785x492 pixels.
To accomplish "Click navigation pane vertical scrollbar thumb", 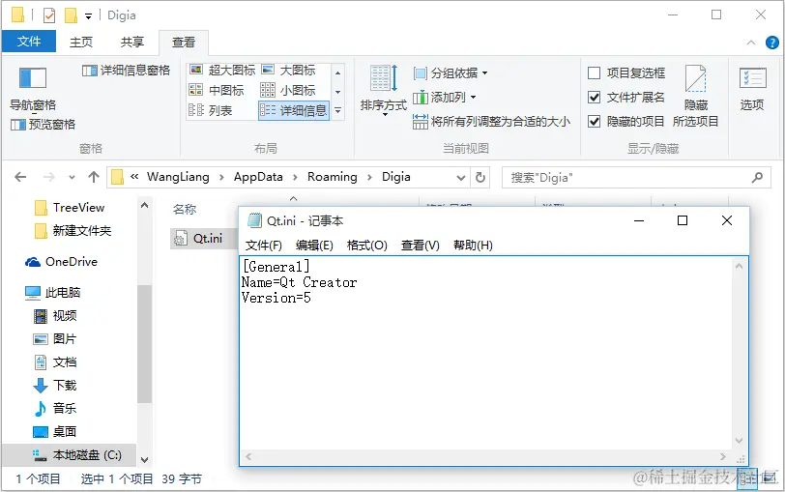I will [x=144, y=343].
